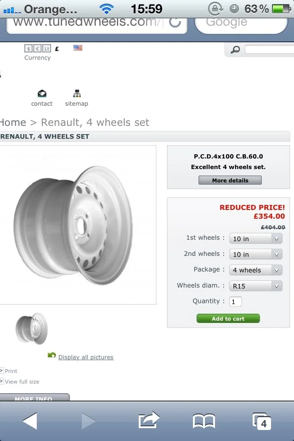Select dollar currency icon

click(28, 49)
